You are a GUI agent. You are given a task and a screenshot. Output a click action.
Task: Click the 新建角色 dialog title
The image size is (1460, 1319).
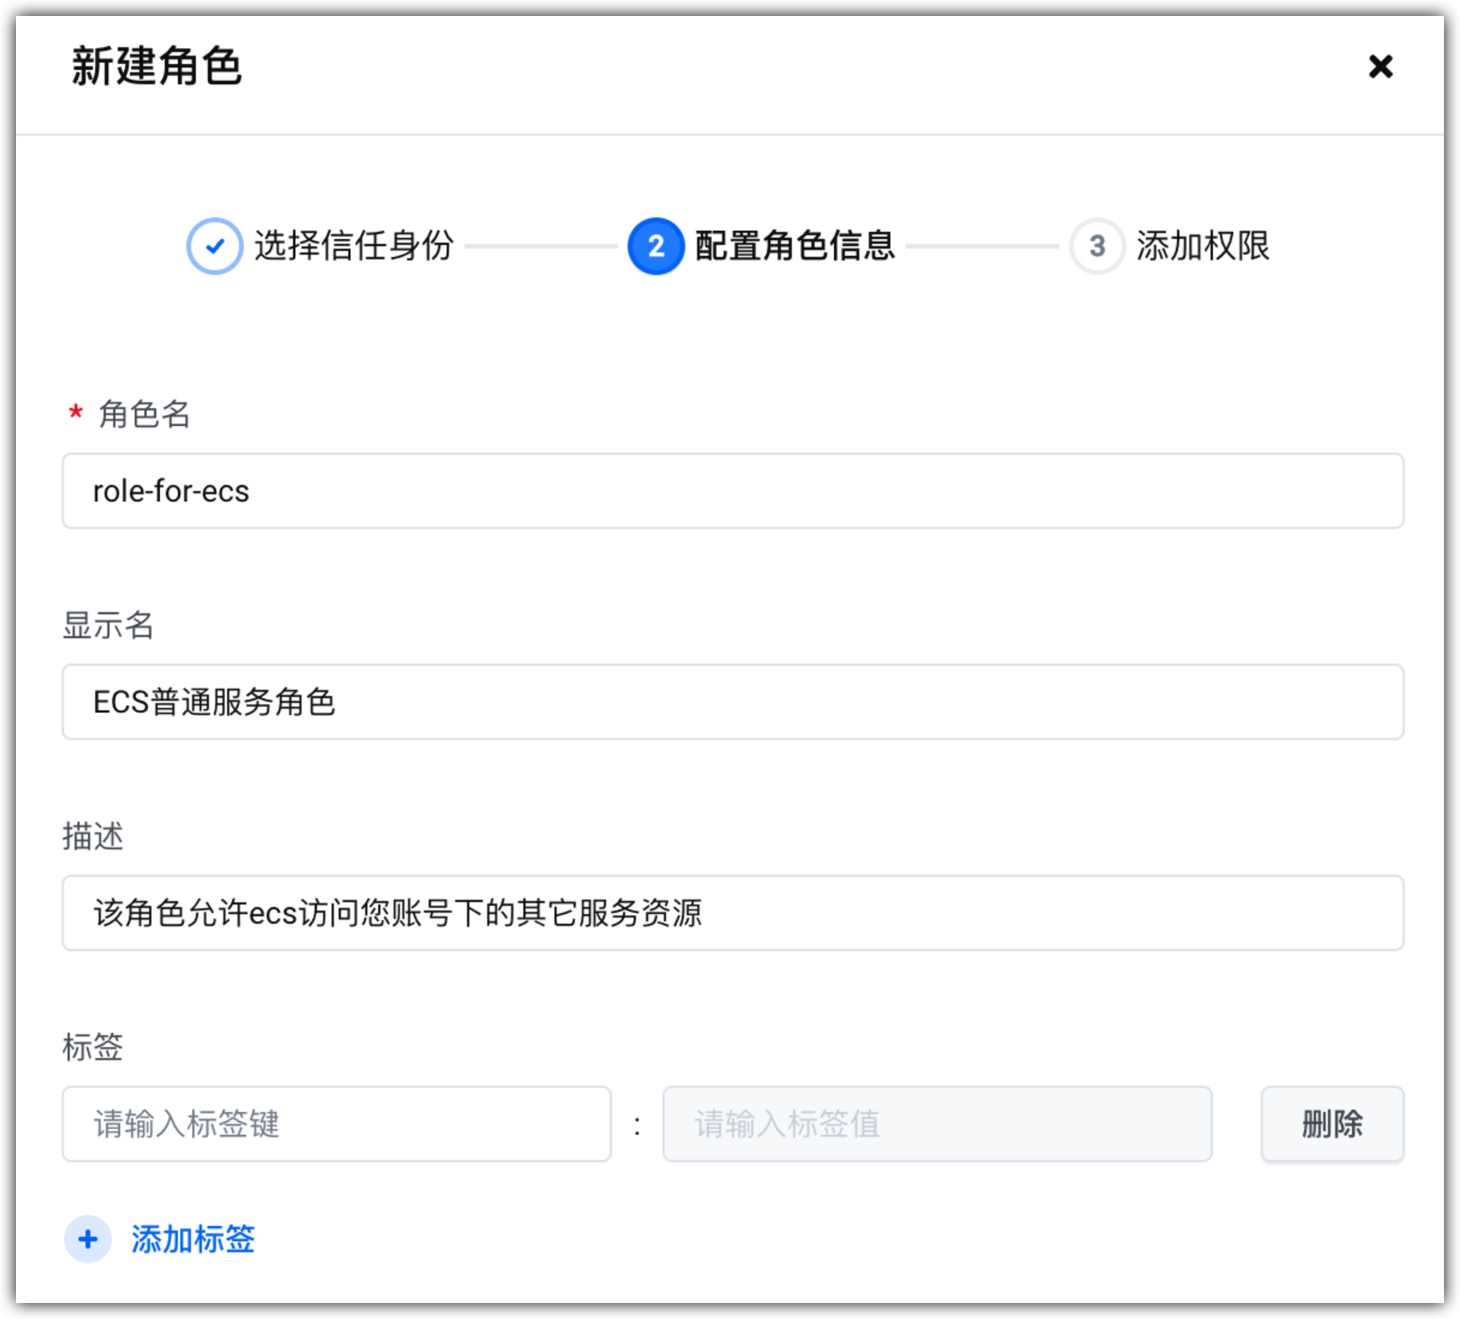[x=157, y=66]
